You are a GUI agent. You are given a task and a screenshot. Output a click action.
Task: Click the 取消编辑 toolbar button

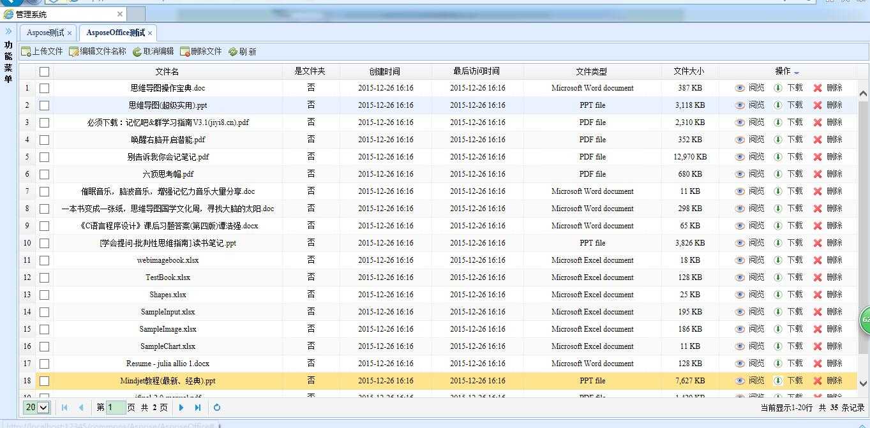153,52
